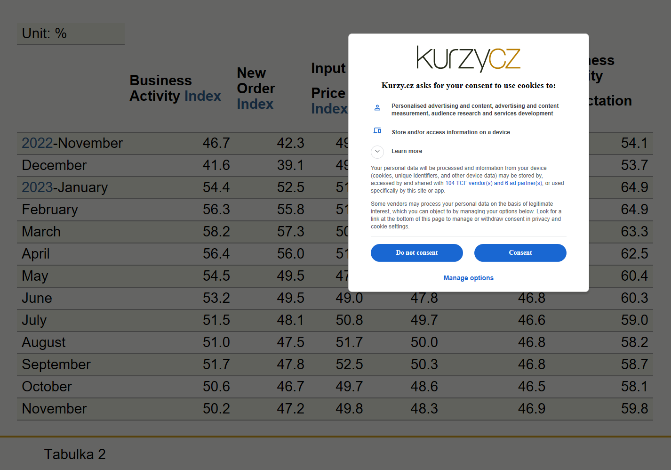Open the Manage options link
The height and width of the screenshot is (470, 671).
coord(469,278)
